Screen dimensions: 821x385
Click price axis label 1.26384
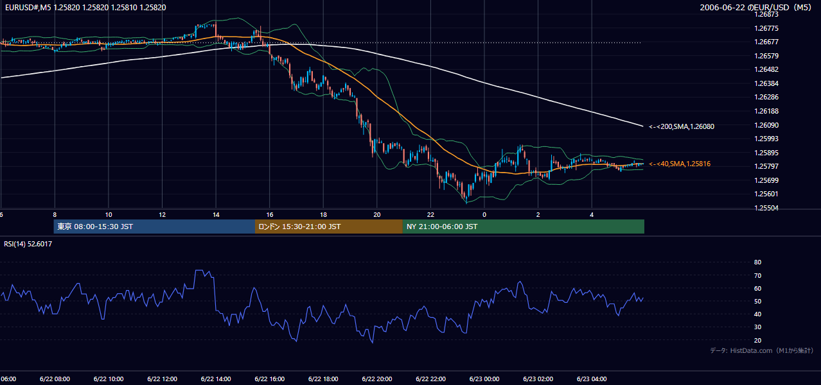[767, 83]
